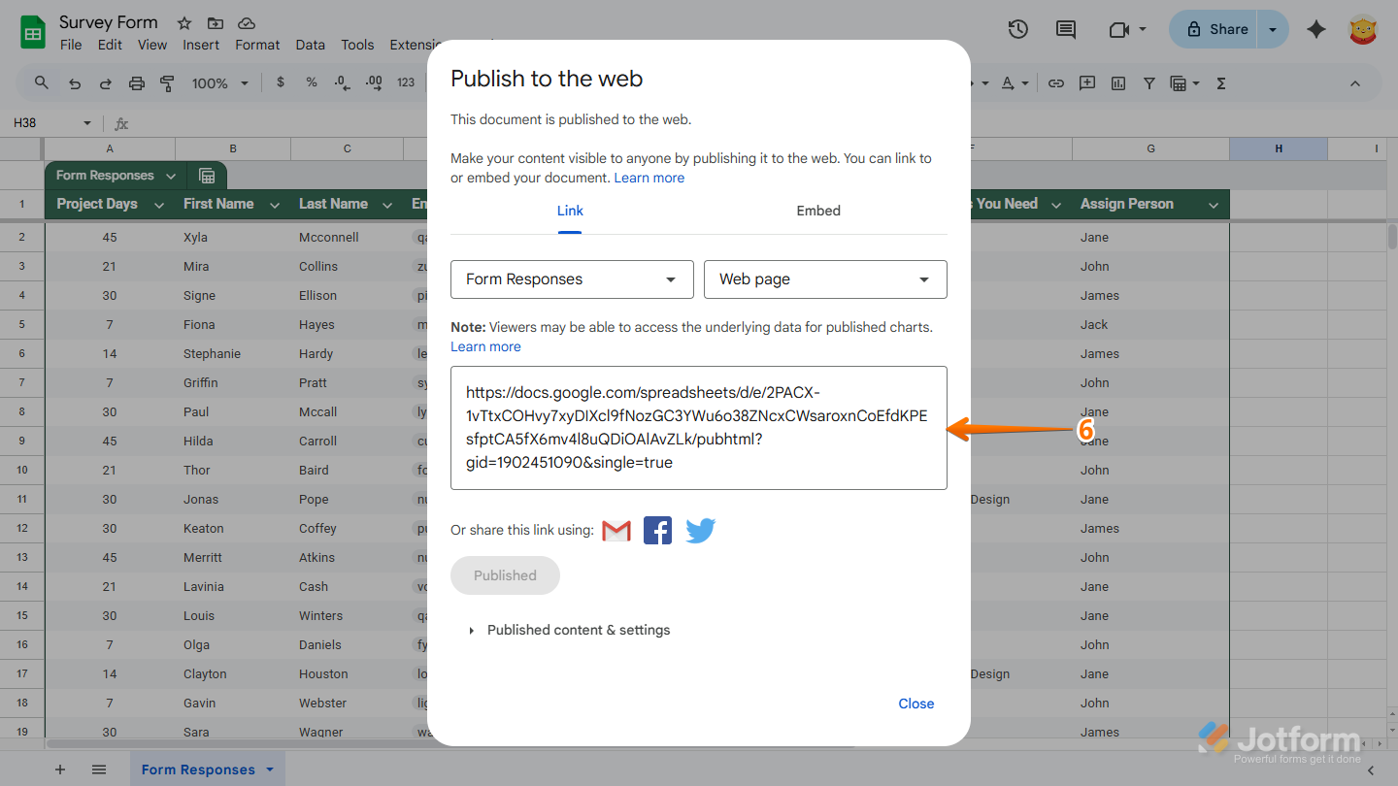This screenshot has width=1398, height=786.
Task: Share the link through Gmail
Action: (x=616, y=530)
